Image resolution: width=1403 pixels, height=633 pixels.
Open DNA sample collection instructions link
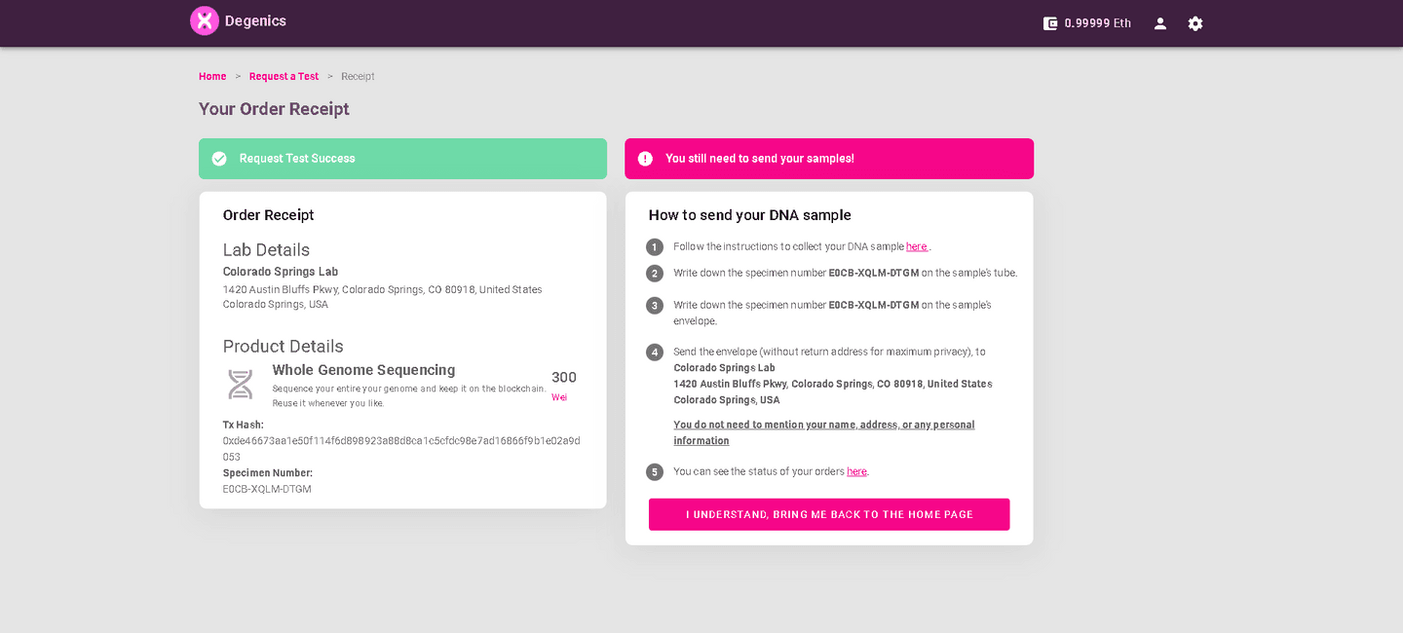click(x=916, y=246)
